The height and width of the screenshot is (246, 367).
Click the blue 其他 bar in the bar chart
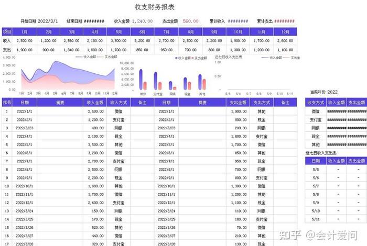click(x=200, y=82)
